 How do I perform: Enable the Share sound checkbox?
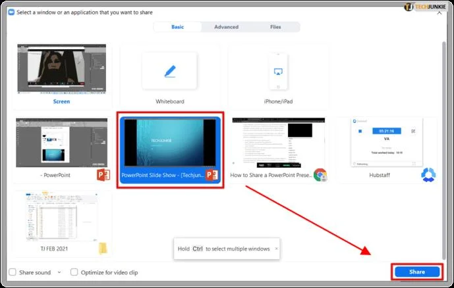(x=13, y=272)
